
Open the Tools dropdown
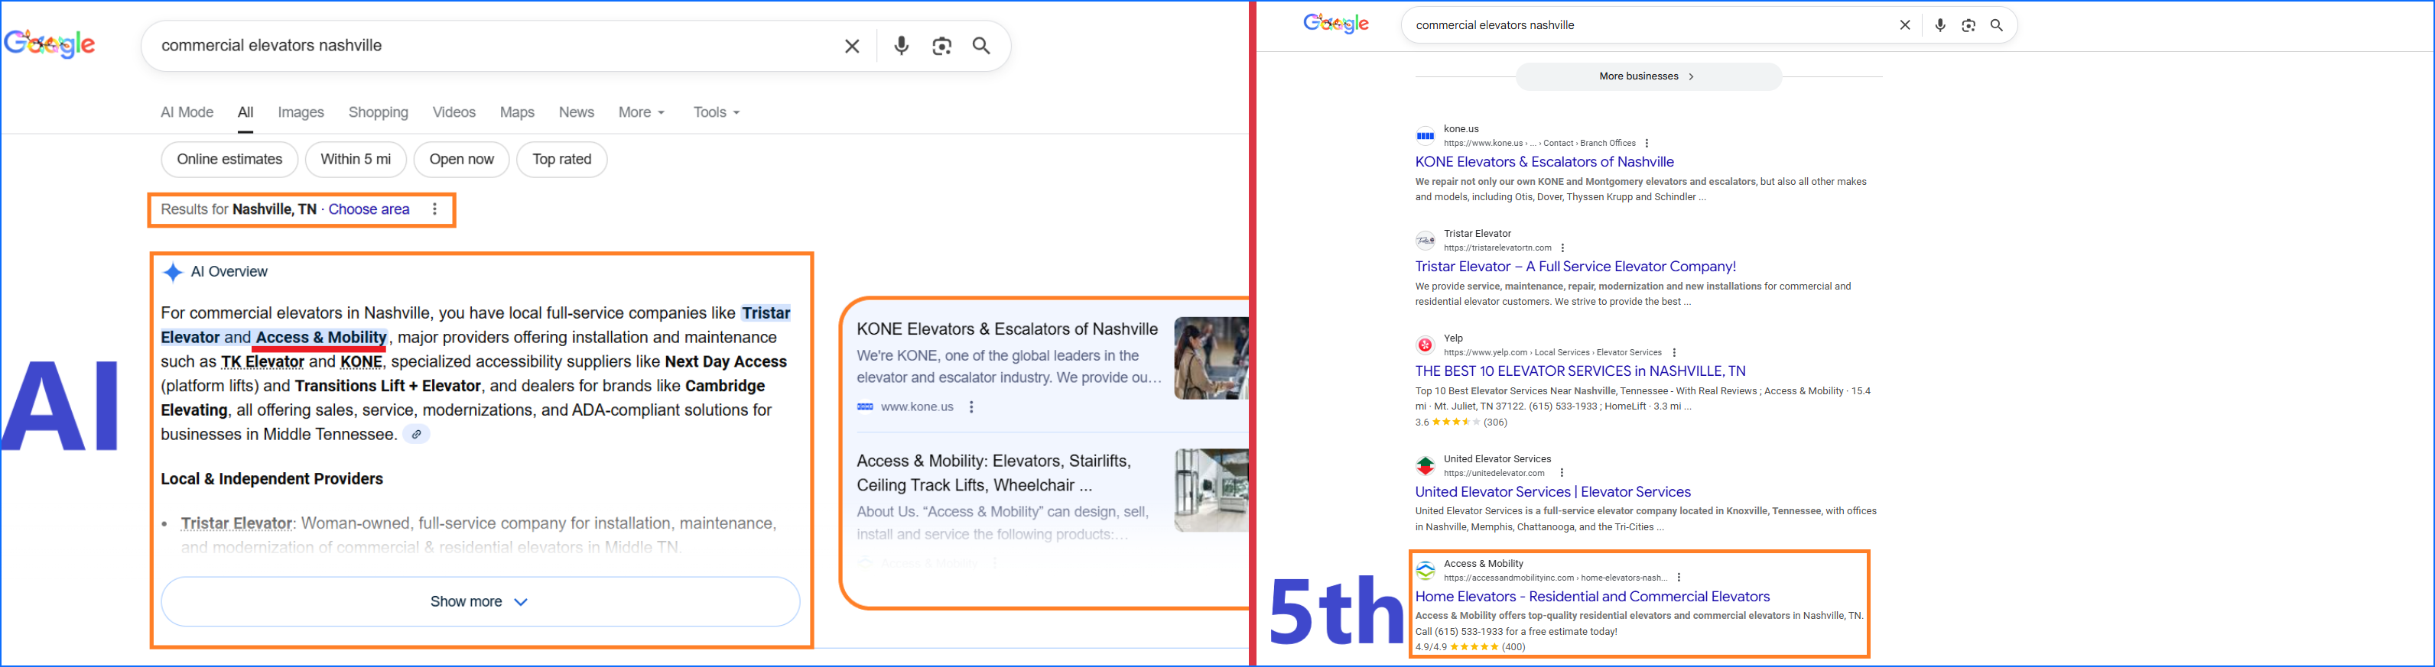click(716, 112)
